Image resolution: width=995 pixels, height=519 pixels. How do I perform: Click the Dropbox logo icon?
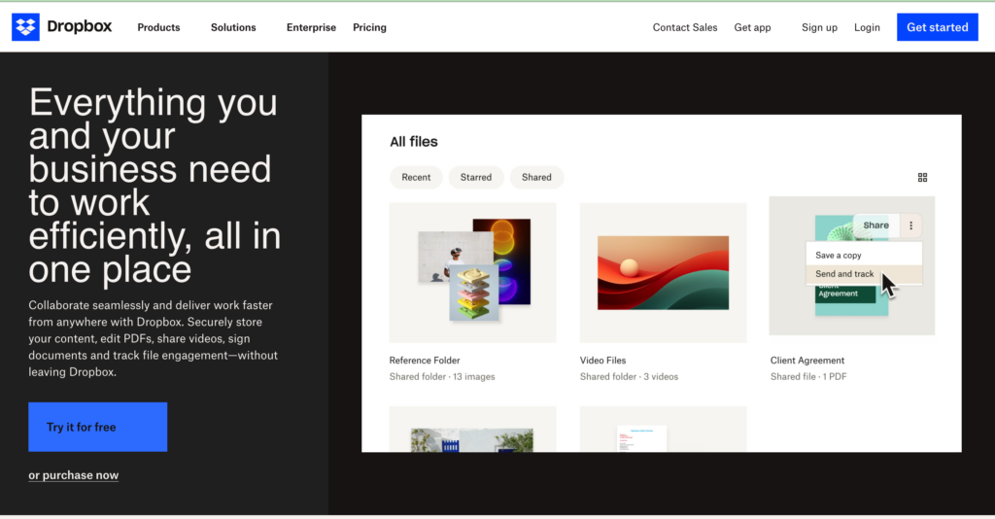click(25, 27)
